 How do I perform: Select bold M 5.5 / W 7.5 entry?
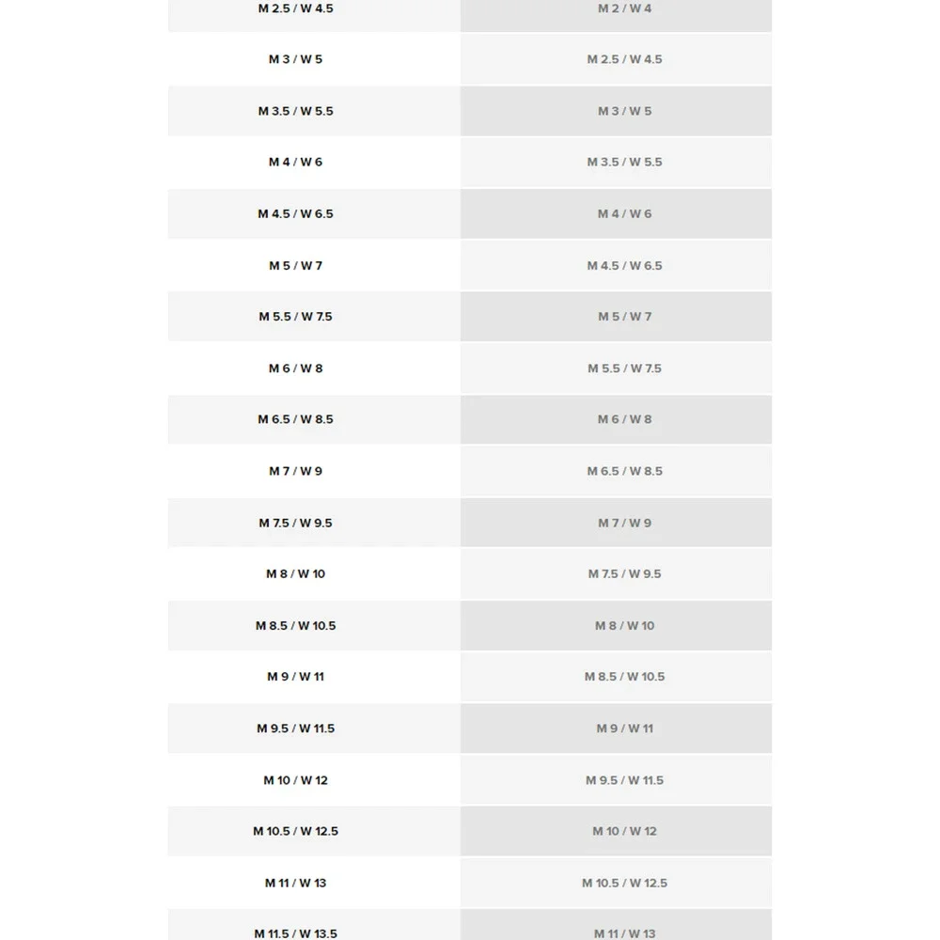point(295,317)
